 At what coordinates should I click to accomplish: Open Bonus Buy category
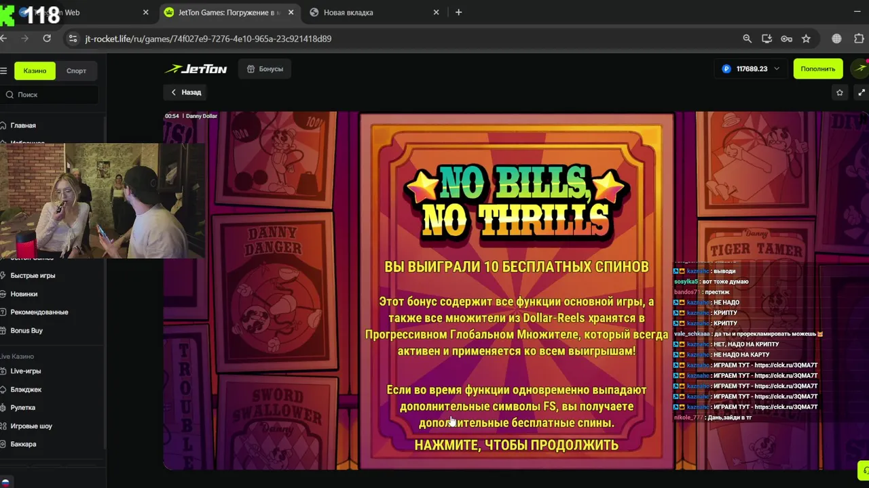click(26, 331)
